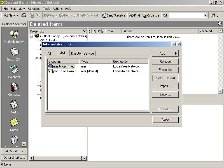This screenshot has width=224, height=168.
Task: Click the Print toolbar icon
Action: click(24, 15)
